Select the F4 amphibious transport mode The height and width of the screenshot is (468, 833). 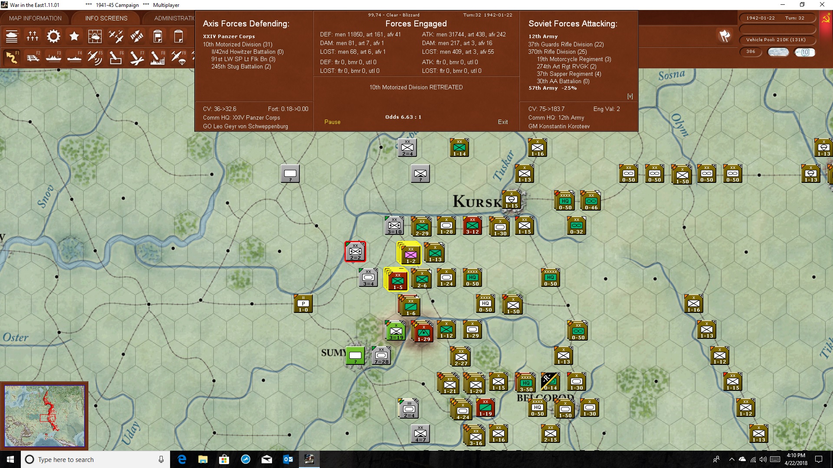tap(74, 57)
